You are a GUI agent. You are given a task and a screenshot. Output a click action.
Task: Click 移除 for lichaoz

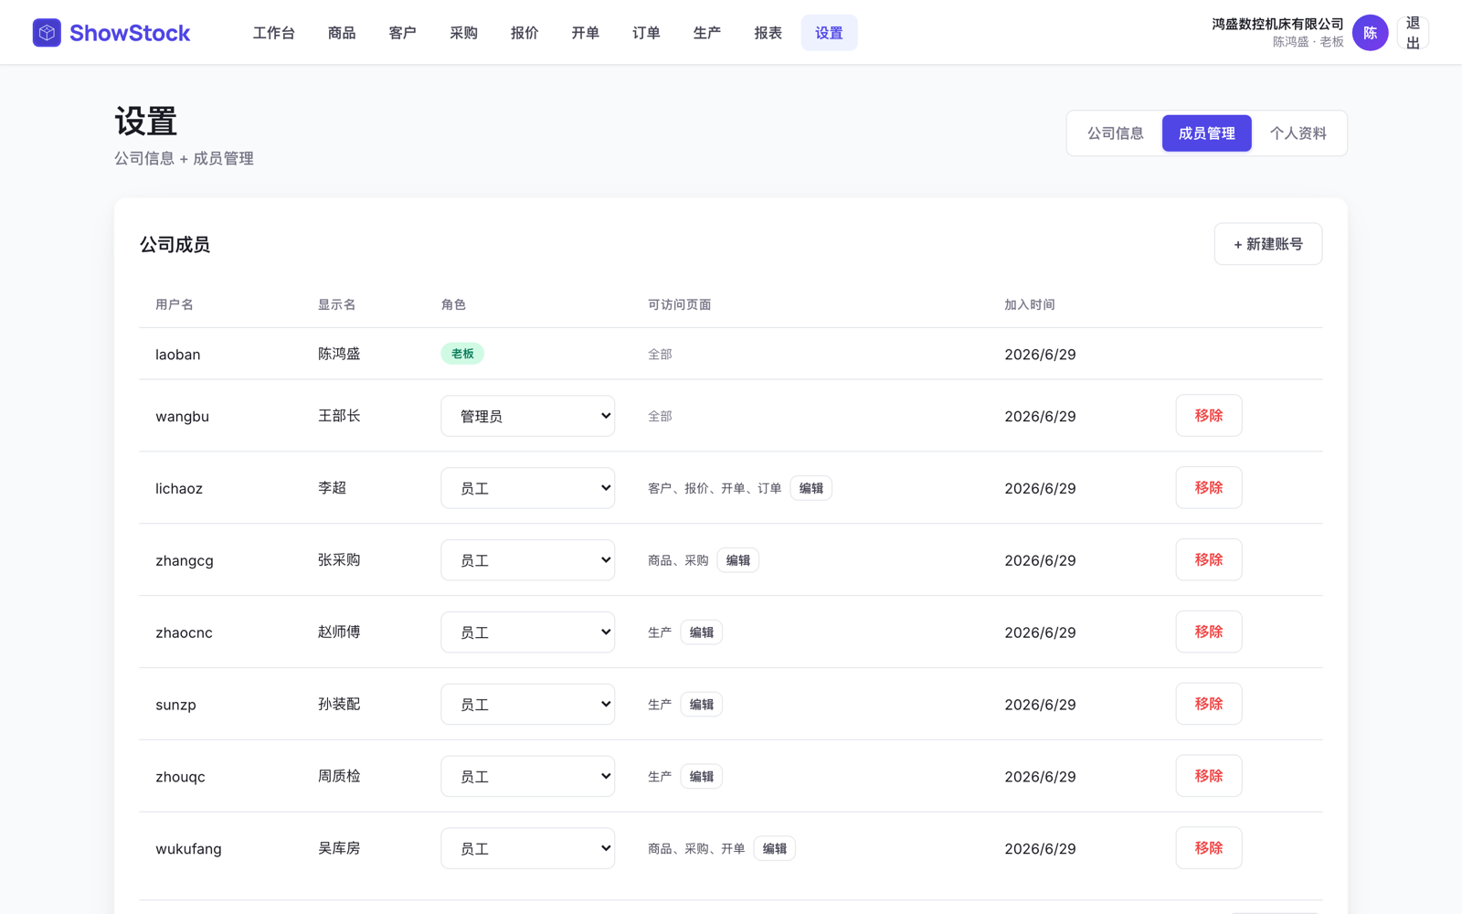[1208, 488]
